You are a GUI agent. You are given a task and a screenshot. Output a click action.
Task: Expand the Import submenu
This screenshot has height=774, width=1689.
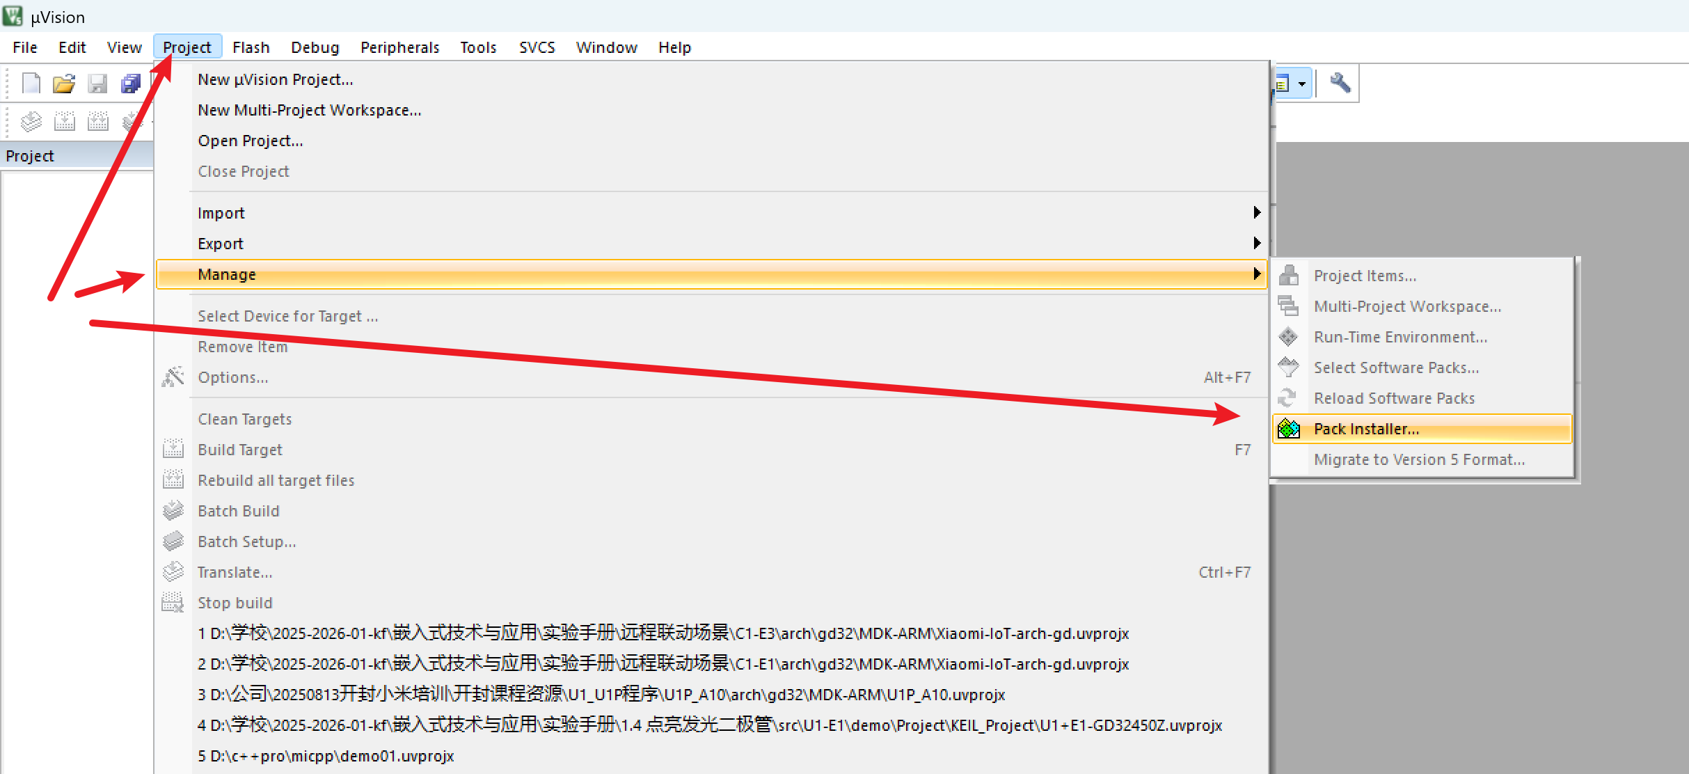(x=711, y=213)
